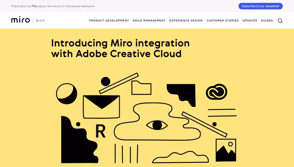Go to Guides section
Image resolution: width=294 pixels, height=167 pixels.
click(267, 21)
